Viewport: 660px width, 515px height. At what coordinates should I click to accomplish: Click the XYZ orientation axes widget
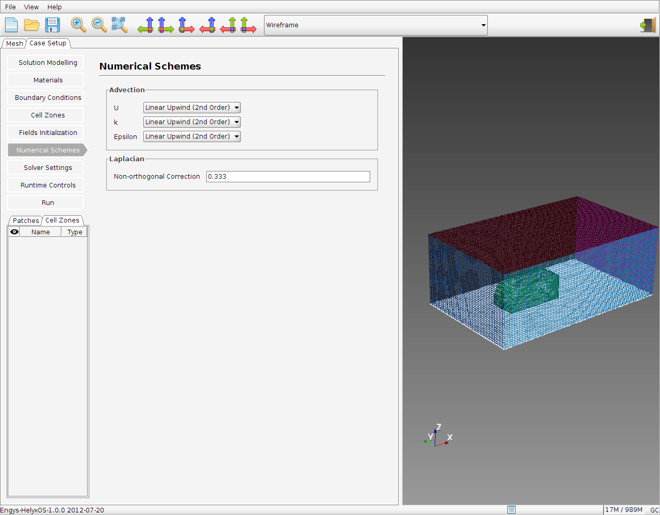pos(437,436)
